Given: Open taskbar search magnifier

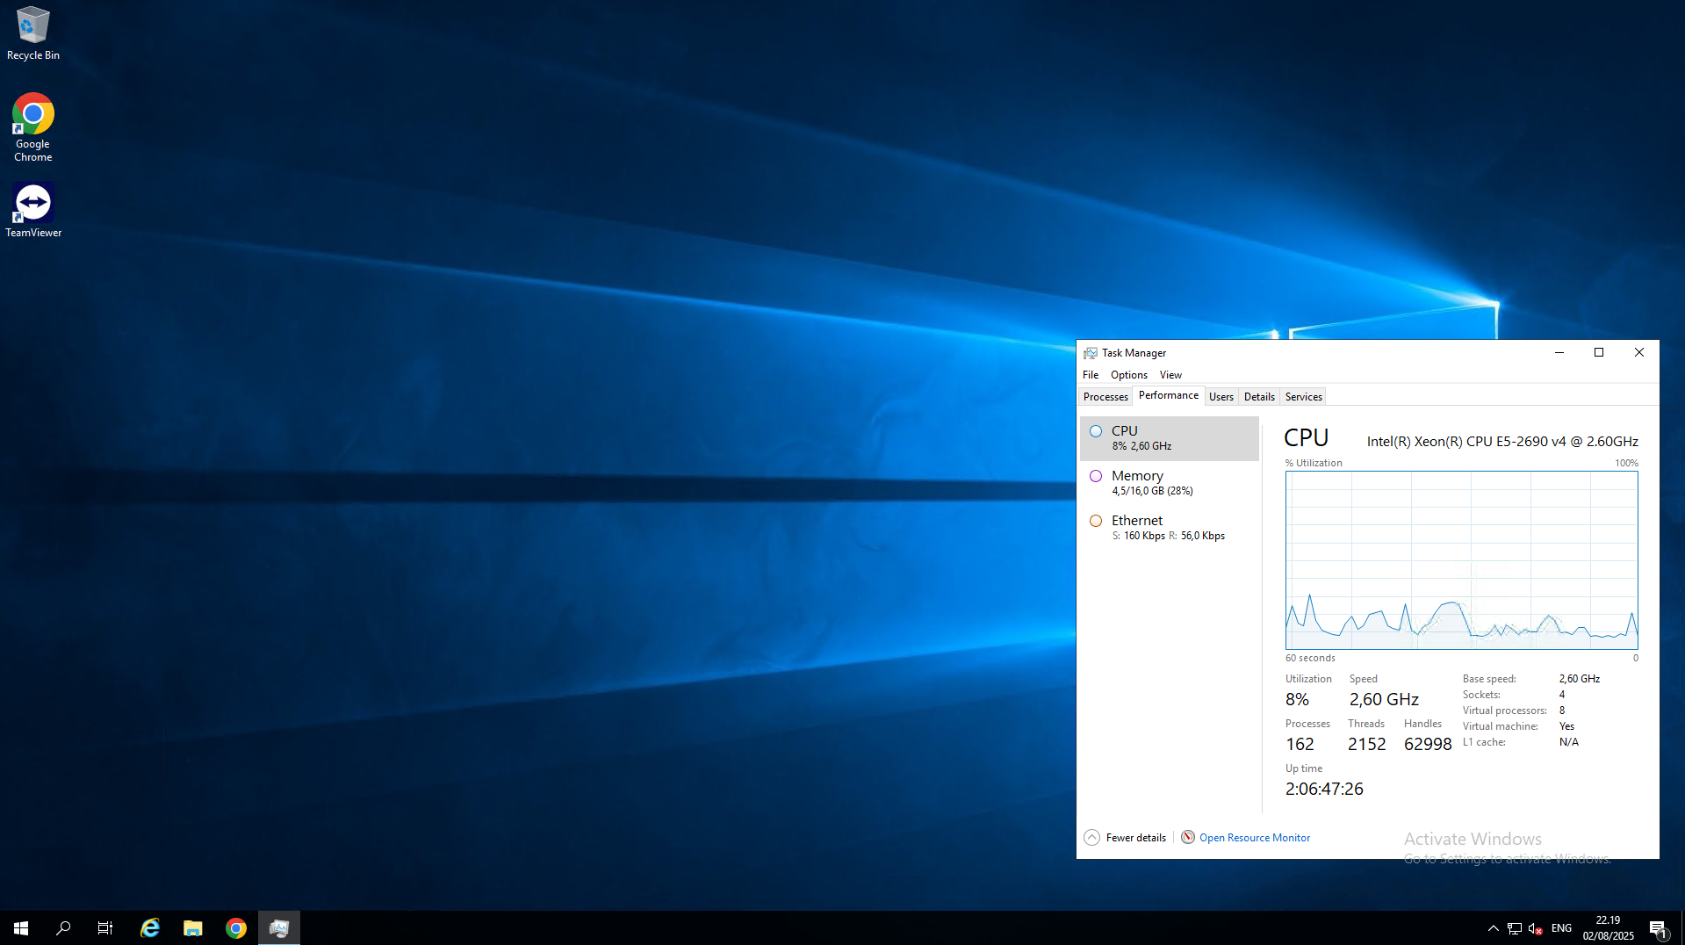Looking at the screenshot, I should (x=63, y=927).
